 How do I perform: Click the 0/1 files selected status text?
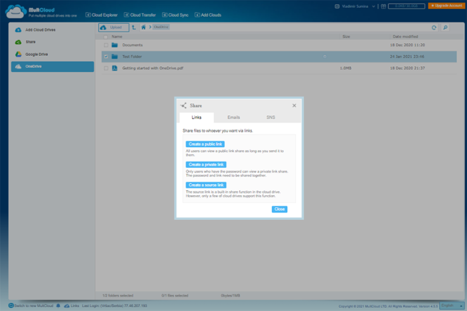click(x=175, y=296)
